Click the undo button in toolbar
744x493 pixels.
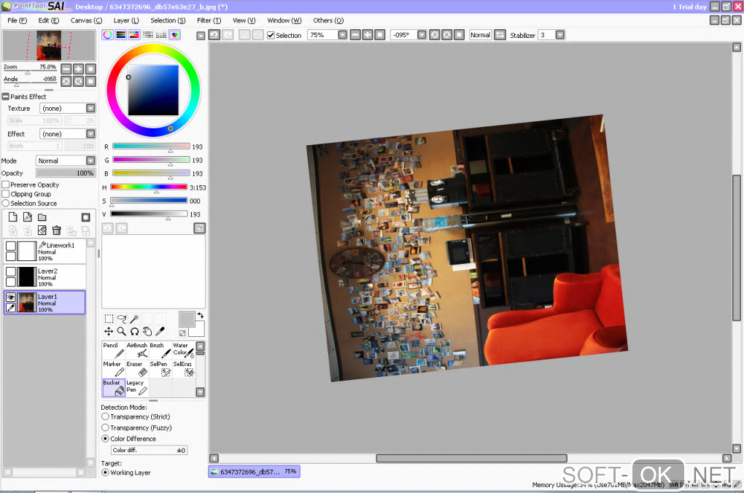214,35
